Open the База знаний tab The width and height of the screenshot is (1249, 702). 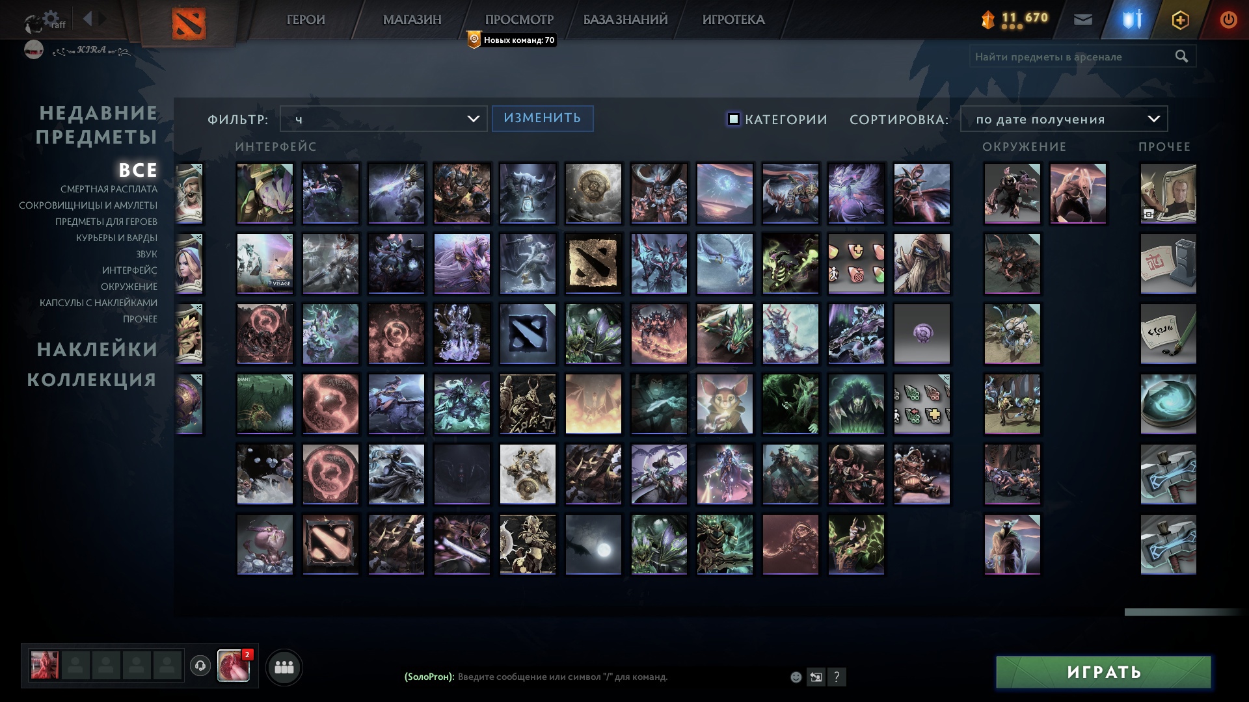point(625,20)
